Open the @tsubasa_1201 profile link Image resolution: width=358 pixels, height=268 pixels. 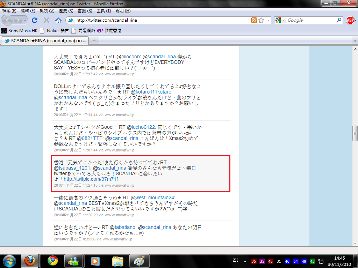[72, 168]
